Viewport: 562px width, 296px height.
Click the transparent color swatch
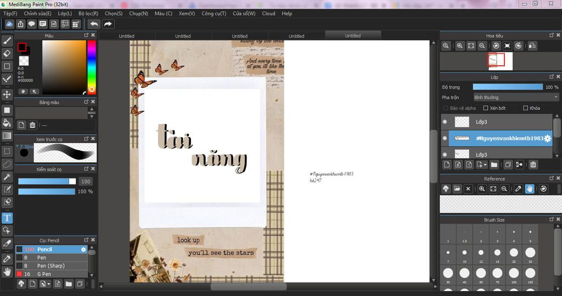[x=24, y=60]
